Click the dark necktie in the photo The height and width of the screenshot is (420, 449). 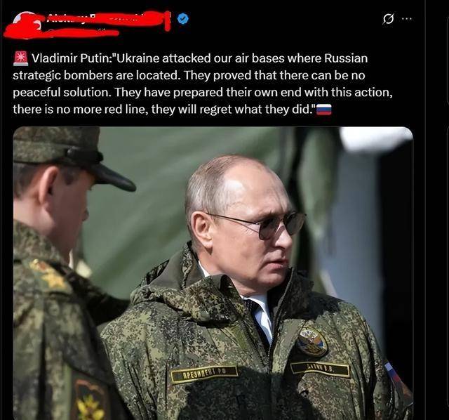click(257, 320)
